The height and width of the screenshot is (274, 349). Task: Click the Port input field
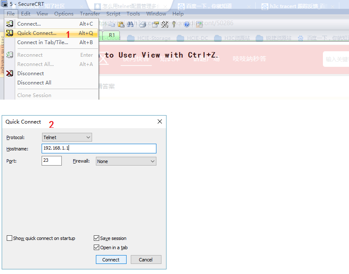pos(52,161)
